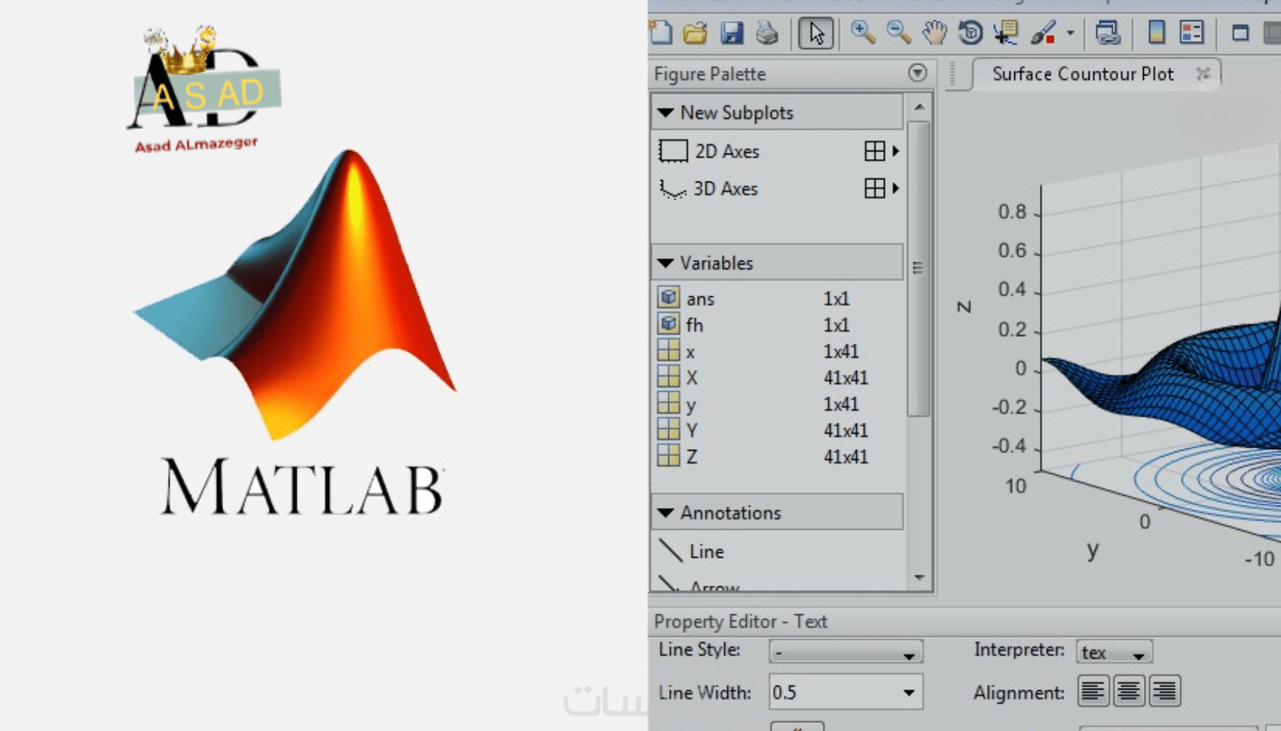Insert a legend using the toolbar icon

click(x=1192, y=32)
